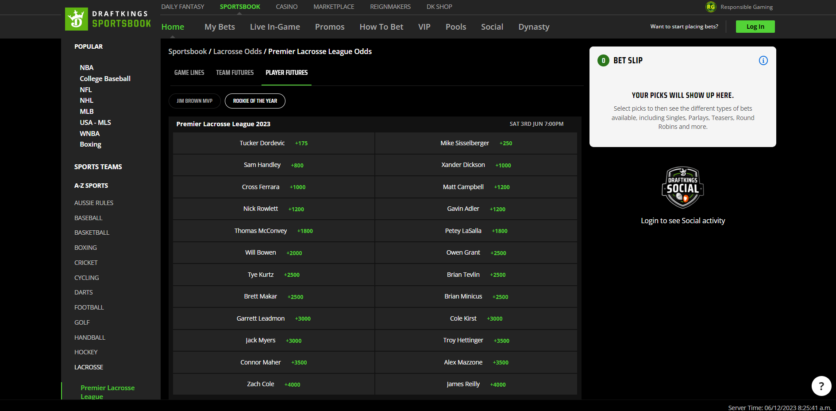Select Sportsbook in the top bar
This screenshot has height=411, width=836.
[240, 7]
